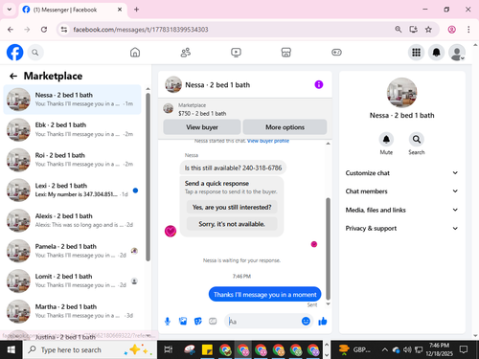479x359 pixels.
Task: Bookmark this page with the star icon
Action: (x=428, y=30)
